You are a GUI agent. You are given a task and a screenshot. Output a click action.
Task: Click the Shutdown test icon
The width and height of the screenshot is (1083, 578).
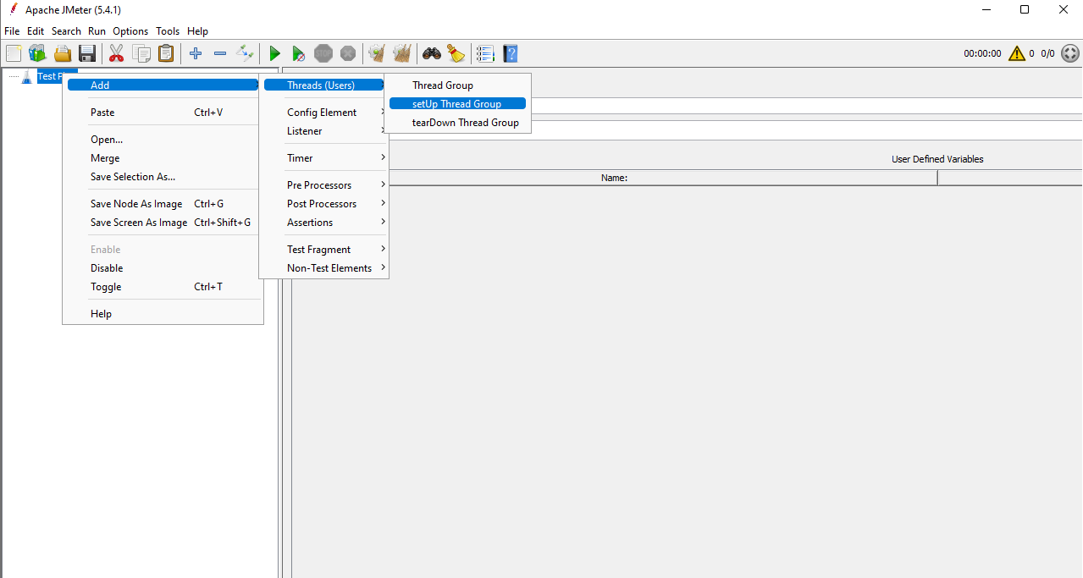tap(347, 52)
